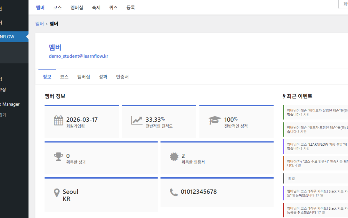Open the event about 비디오가 삽입된 레슨
This screenshot has width=348, height=218.
pos(315,113)
